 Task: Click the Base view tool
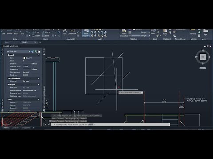coord(205,32)
